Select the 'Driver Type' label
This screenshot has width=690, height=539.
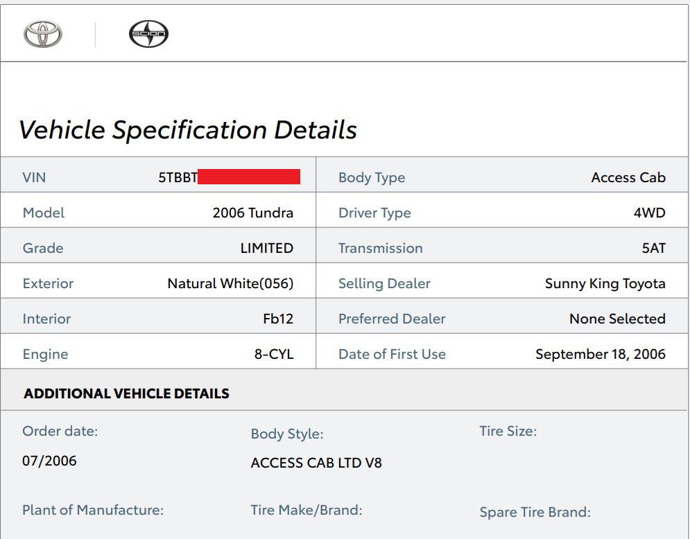tap(374, 213)
